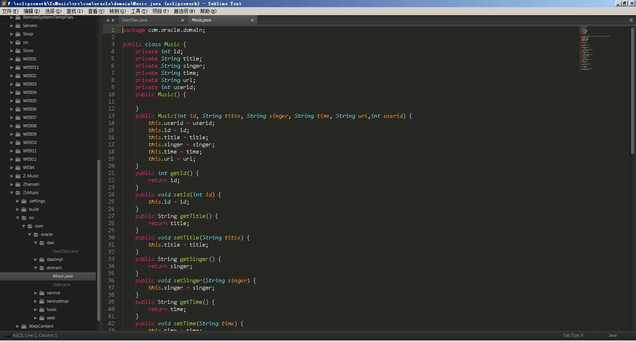Click the com folder icon

click(30, 226)
